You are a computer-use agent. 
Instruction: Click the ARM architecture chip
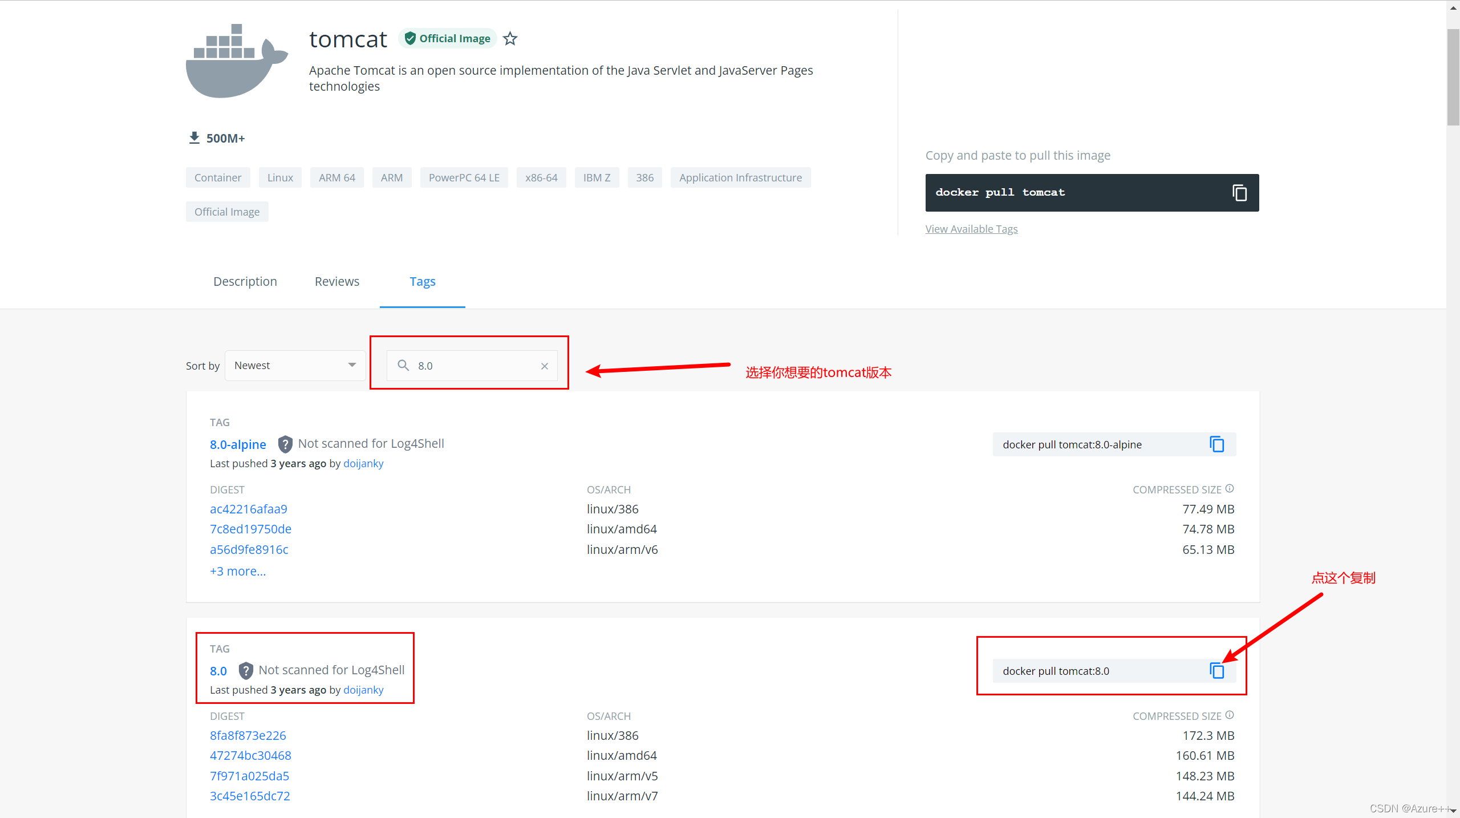392,177
